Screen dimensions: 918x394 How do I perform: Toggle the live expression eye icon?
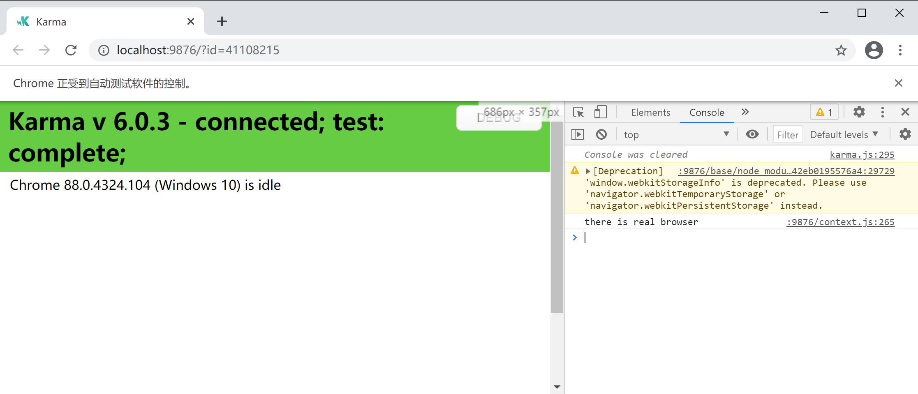coord(752,134)
